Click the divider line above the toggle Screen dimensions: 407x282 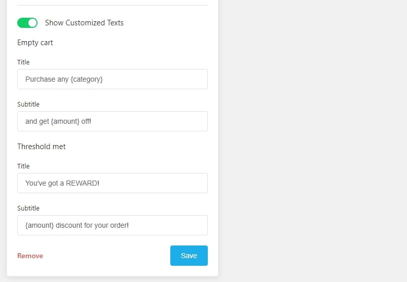tap(113, 5)
